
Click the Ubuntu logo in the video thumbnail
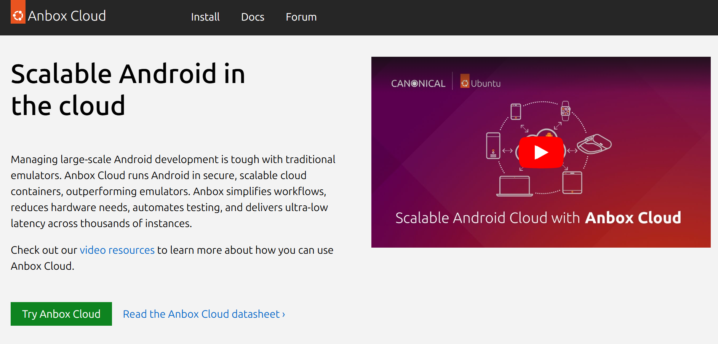click(480, 82)
